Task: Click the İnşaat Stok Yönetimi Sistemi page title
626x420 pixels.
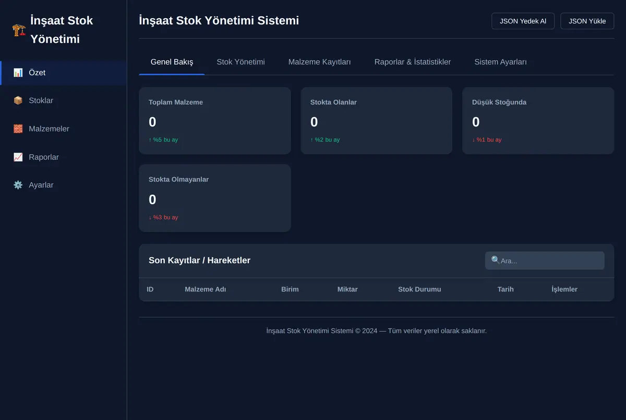Action: [x=219, y=20]
